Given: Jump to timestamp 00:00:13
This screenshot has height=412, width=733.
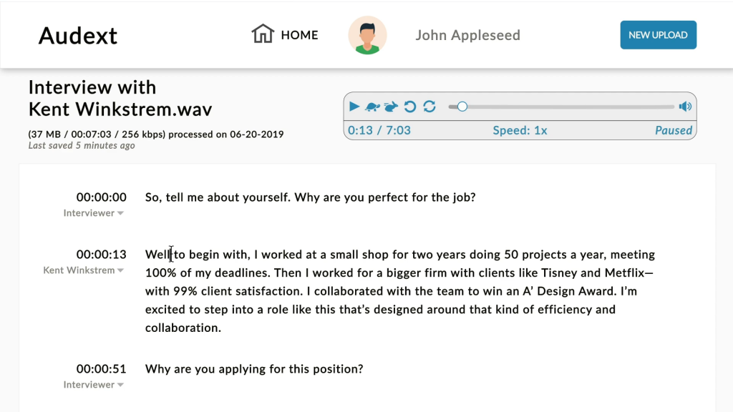Looking at the screenshot, I should 102,254.
